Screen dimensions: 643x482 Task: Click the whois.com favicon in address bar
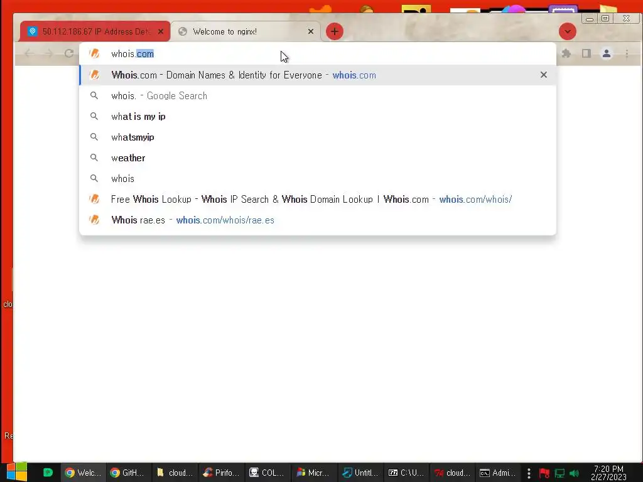pos(95,54)
